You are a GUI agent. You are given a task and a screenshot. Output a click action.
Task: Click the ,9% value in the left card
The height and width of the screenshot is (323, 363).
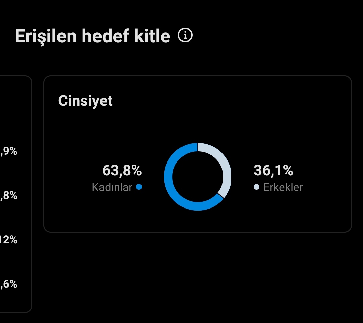(x=8, y=151)
